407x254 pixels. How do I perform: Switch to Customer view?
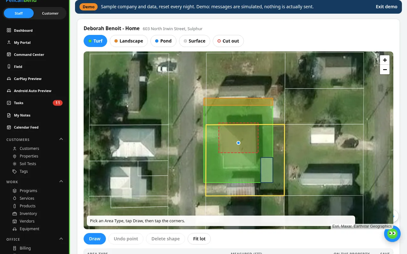point(50,13)
